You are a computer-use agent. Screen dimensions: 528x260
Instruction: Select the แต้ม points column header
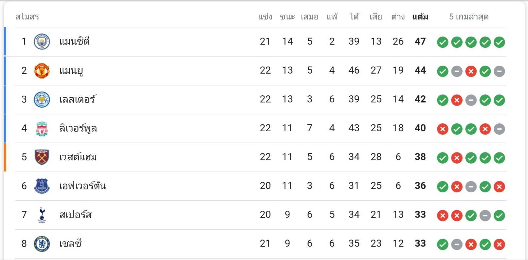[420, 17]
